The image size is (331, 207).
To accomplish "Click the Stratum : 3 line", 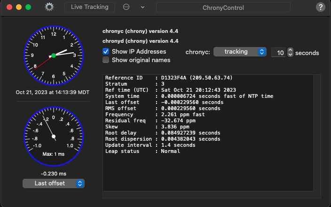I will [134, 84].
